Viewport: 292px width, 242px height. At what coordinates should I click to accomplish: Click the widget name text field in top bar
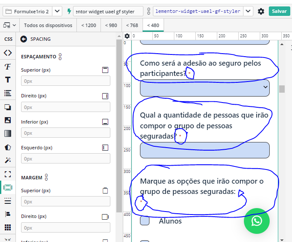[x=108, y=12]
